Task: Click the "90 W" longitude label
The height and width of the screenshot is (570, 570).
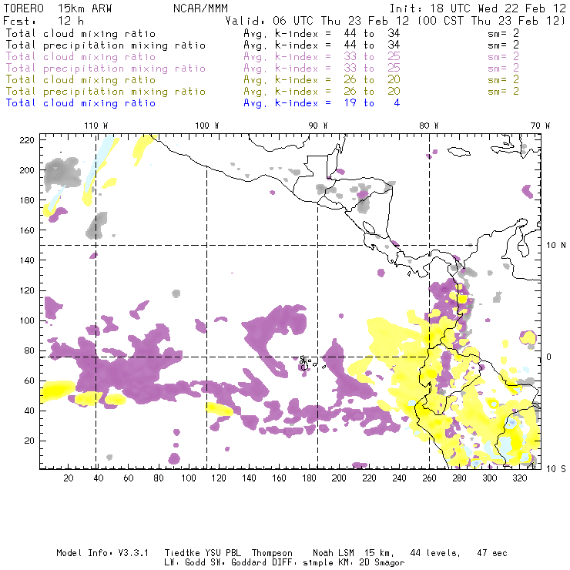Action: pos(318,126)
